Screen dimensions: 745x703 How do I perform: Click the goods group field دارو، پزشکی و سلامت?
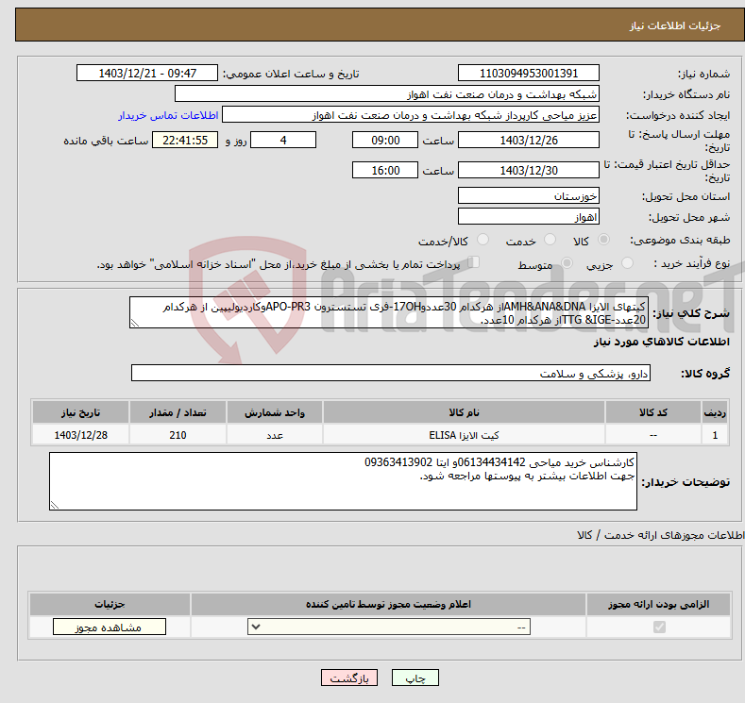391,373
